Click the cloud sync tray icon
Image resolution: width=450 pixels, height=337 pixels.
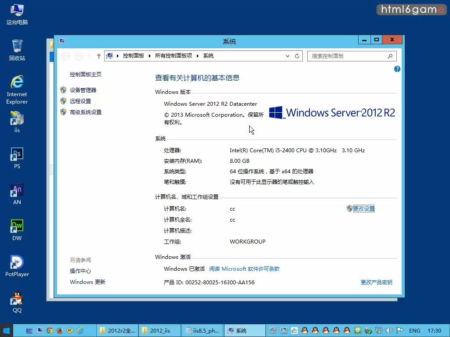pos(294,331)
